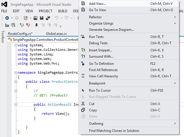Click the Navigate Backward arrow icon
Screen dimensions: 184x137
7,18
